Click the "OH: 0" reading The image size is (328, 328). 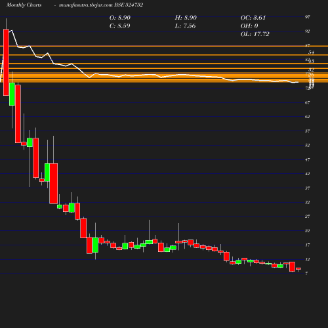tap(249, 26)
